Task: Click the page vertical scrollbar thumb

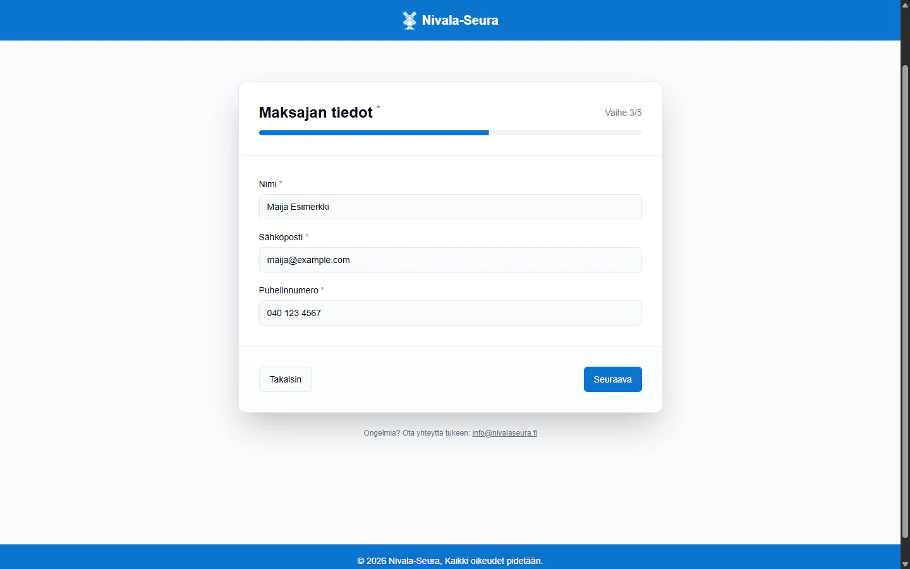Action: coord(905,302)
